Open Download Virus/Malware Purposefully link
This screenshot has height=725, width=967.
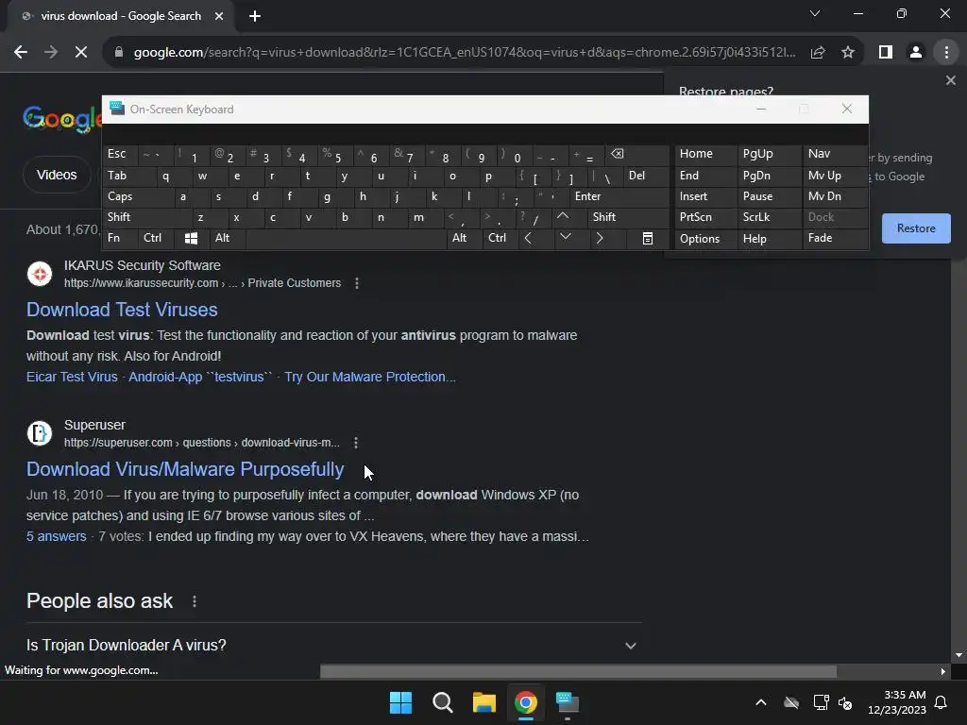point(185,469)
